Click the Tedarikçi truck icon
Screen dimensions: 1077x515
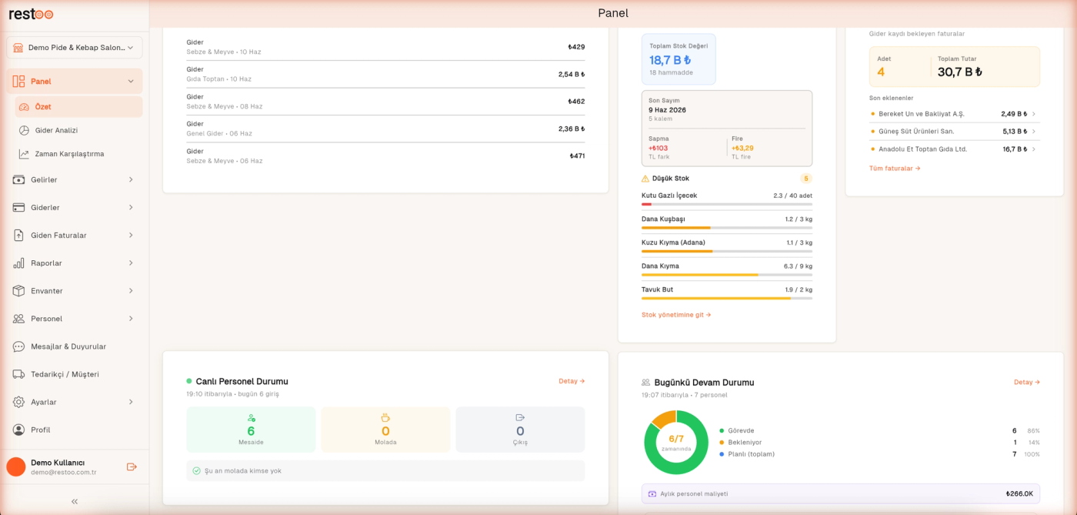pos(18,374)
